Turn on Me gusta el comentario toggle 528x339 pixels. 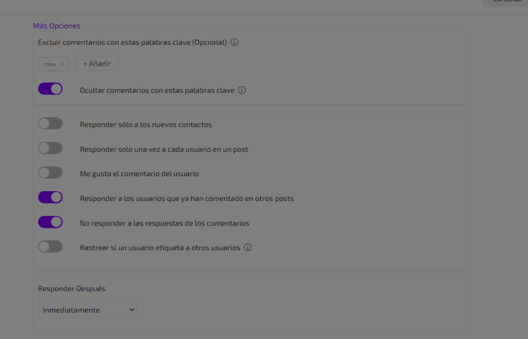pyautogui.click(x=51, y=173)
